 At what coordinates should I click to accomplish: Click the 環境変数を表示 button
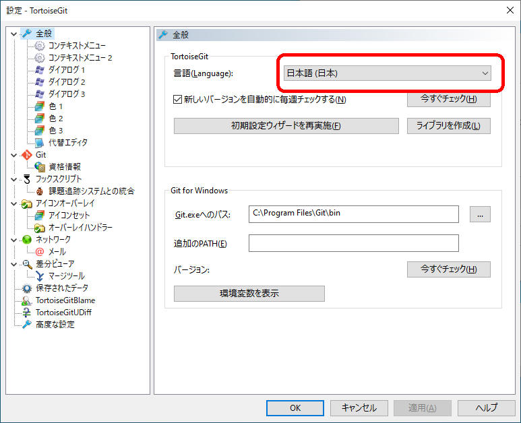(249, 294)
